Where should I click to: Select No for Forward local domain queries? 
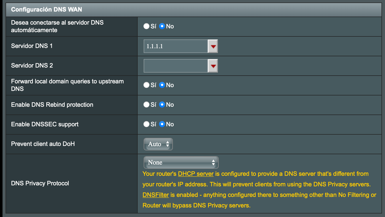(162, 85)
